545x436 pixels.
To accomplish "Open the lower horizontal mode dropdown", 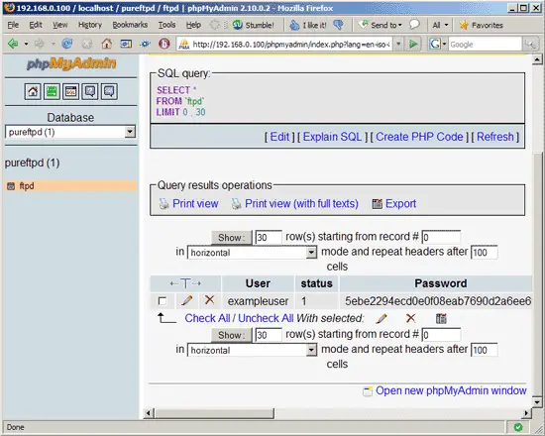I will (311, 350).
